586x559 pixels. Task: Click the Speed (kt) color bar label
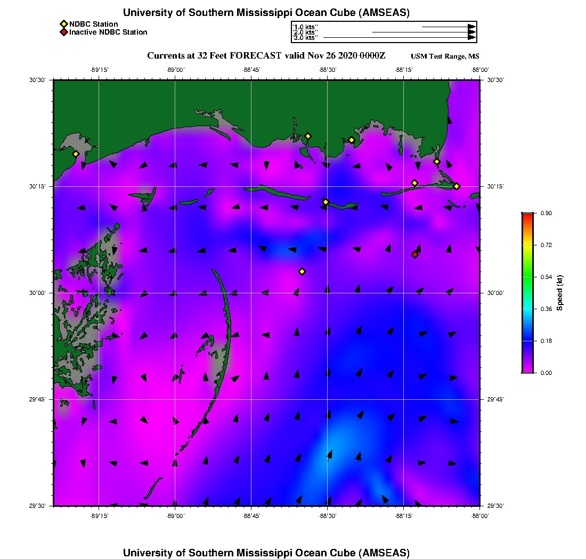[559, 293]
